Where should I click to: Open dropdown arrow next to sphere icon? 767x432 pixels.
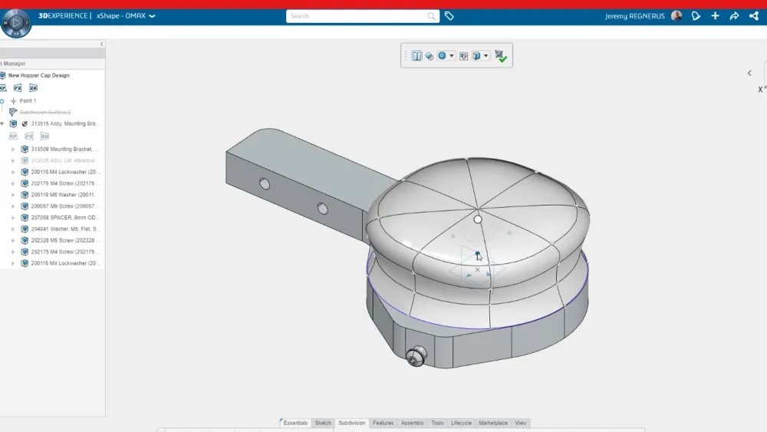click(452, 56)
